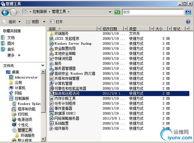This screenshot has height=143, width=194.
Task: Select the 安全配置向导 shortcut icon
Action: pyautogui.click(x=51, y=49)
